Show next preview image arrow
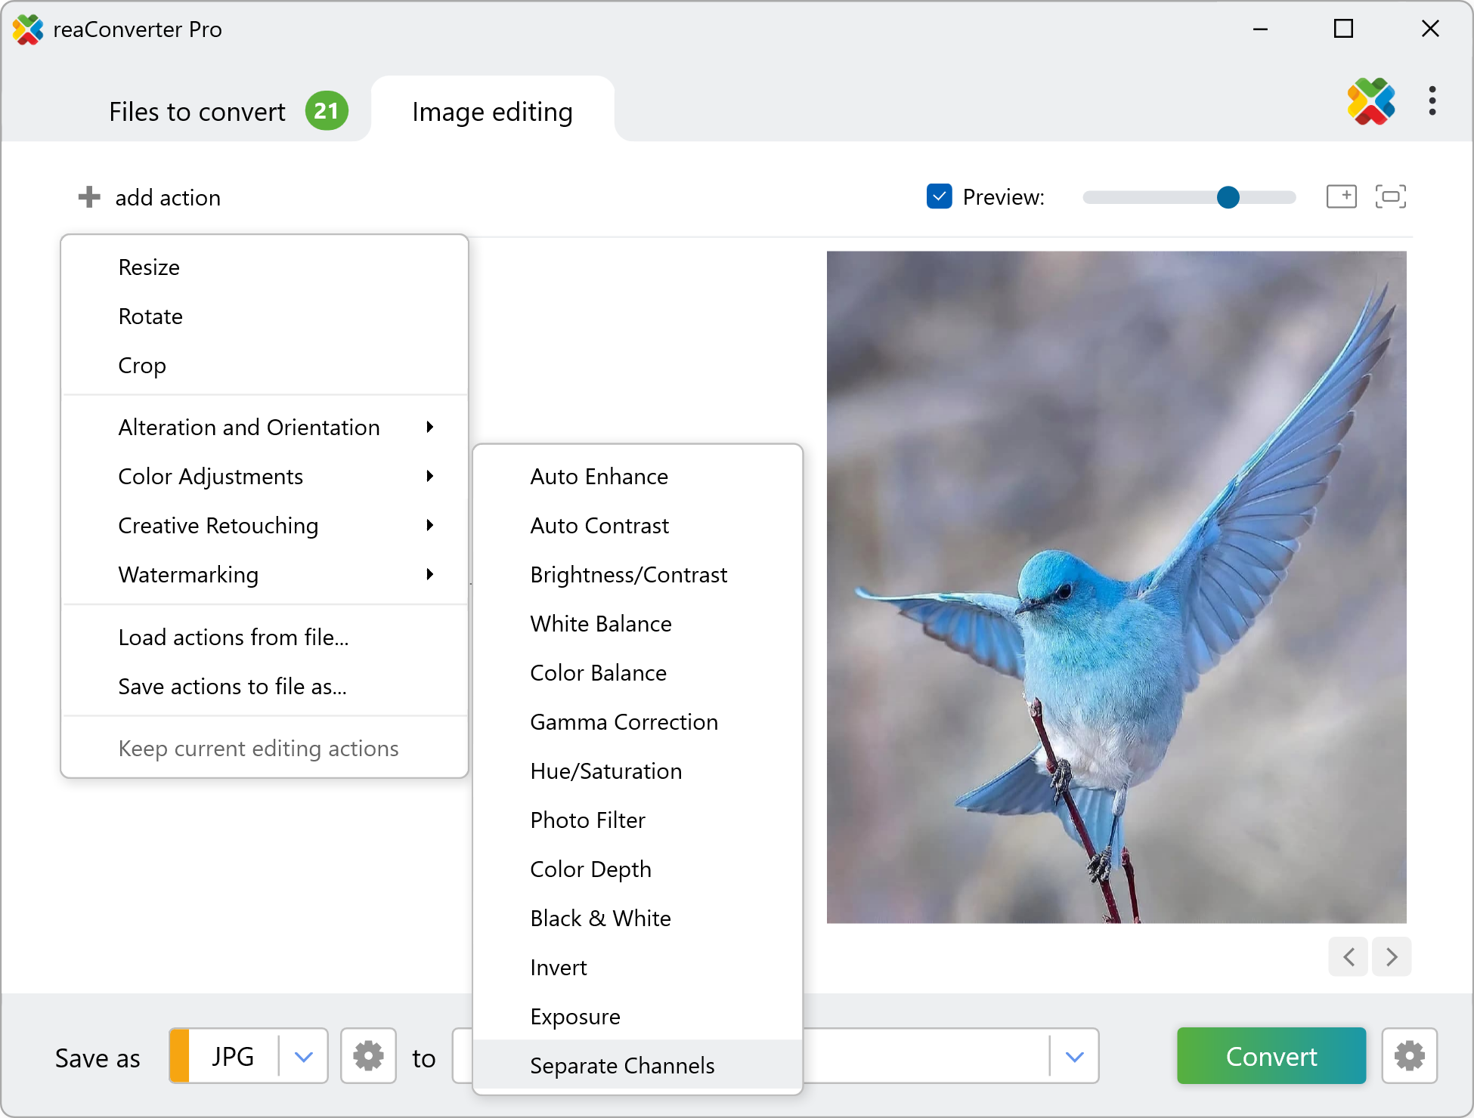 (x=1392, y=957)
